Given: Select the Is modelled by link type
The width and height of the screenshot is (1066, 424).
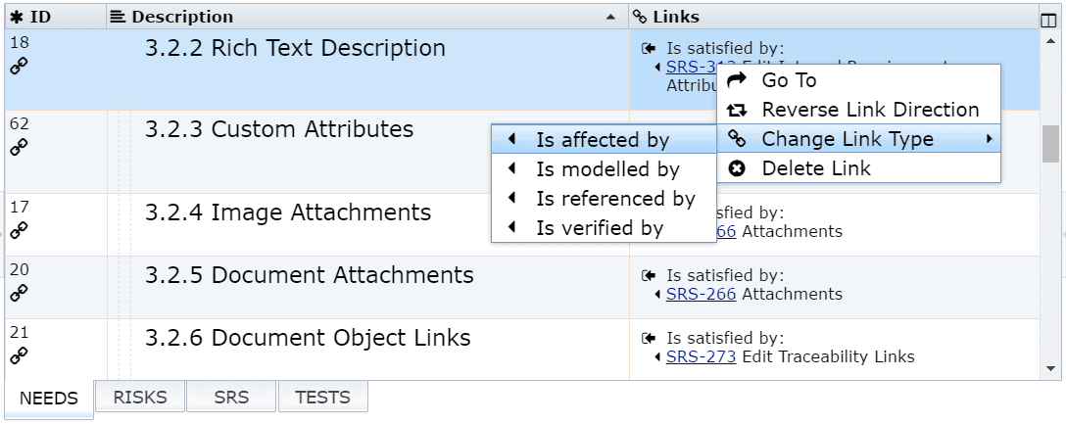Looking at the screenshot, I should [604, 169].
